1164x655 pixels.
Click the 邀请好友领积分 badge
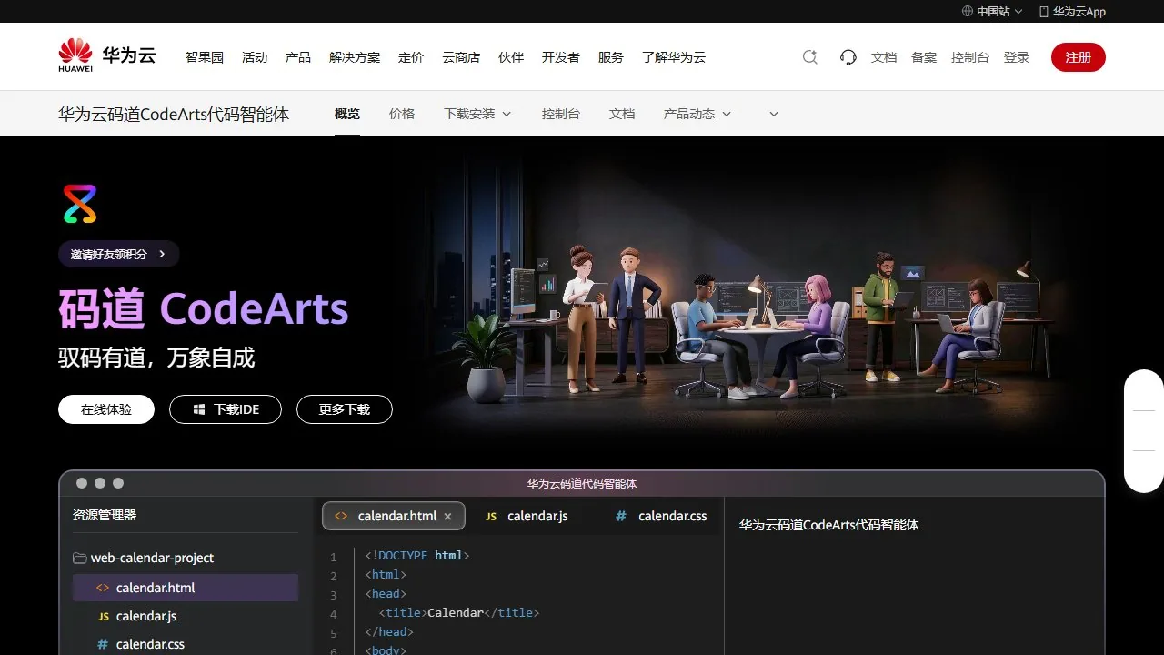pyautogui.click(x=119, y=254)
